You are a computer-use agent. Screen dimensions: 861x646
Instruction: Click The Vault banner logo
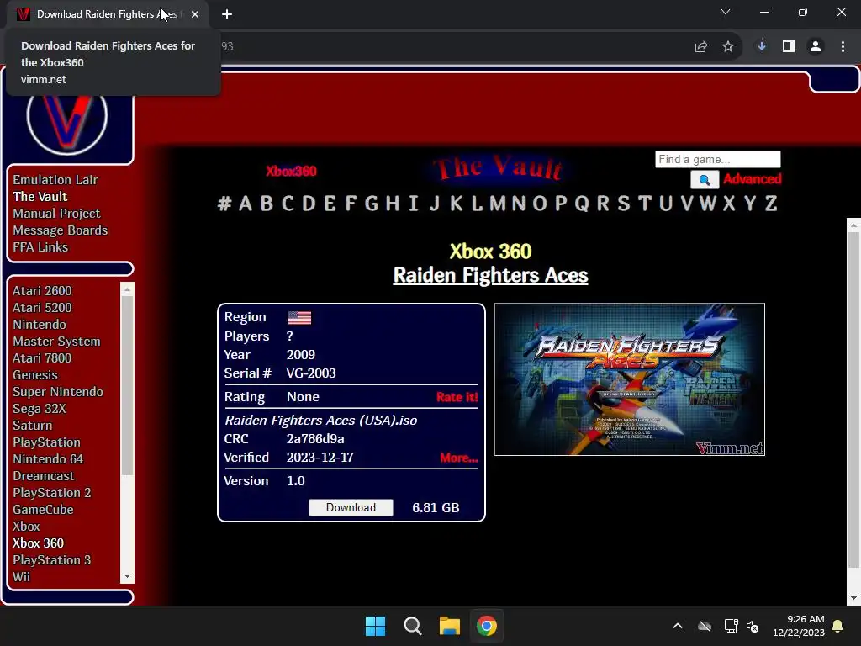pos(498,168)
